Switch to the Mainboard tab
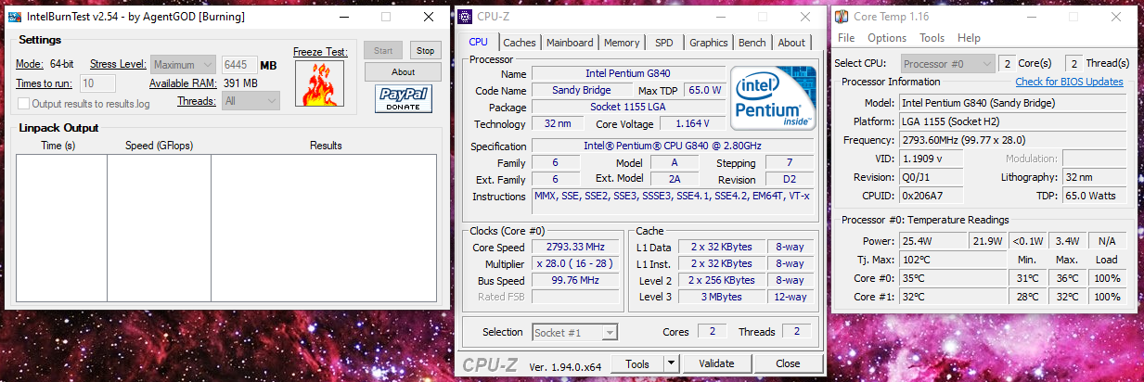Viewport: 1144px width, 382px height. [570, 43]
